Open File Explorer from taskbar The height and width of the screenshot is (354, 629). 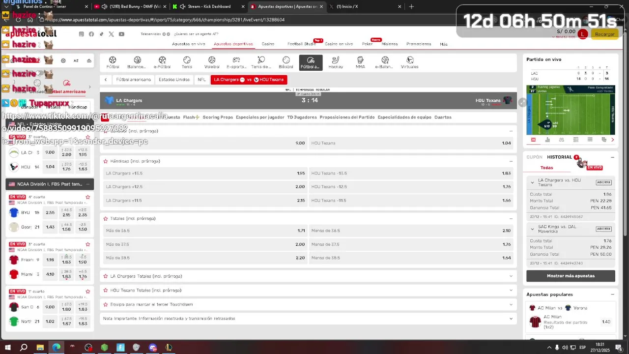tap(40, 348)
